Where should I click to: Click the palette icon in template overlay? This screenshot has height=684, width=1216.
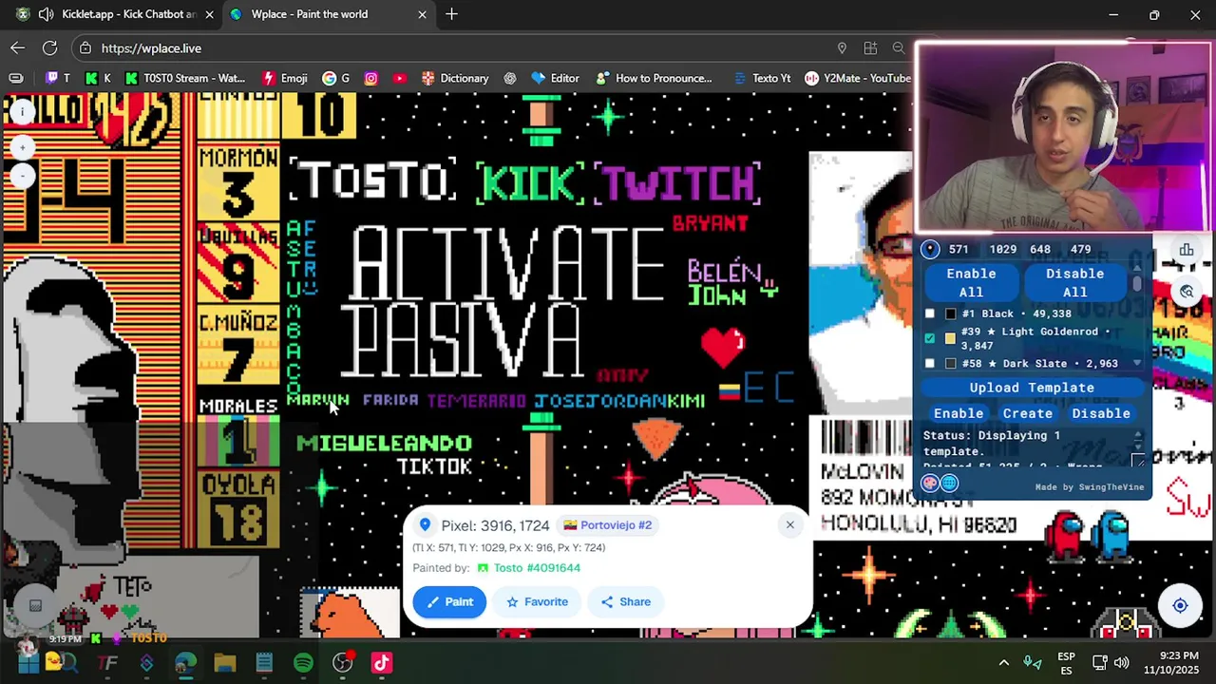[931, 483]
